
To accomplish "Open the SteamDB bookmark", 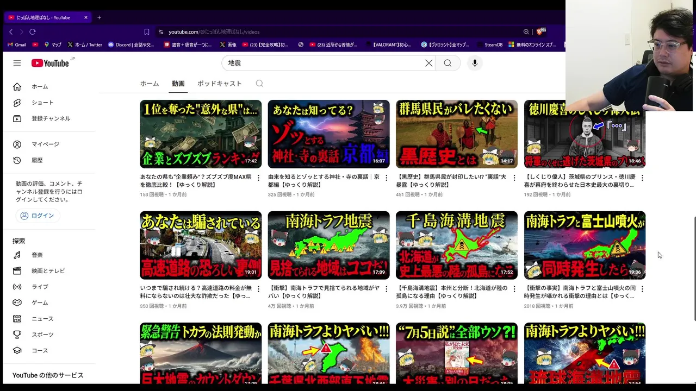I will 489,45.
